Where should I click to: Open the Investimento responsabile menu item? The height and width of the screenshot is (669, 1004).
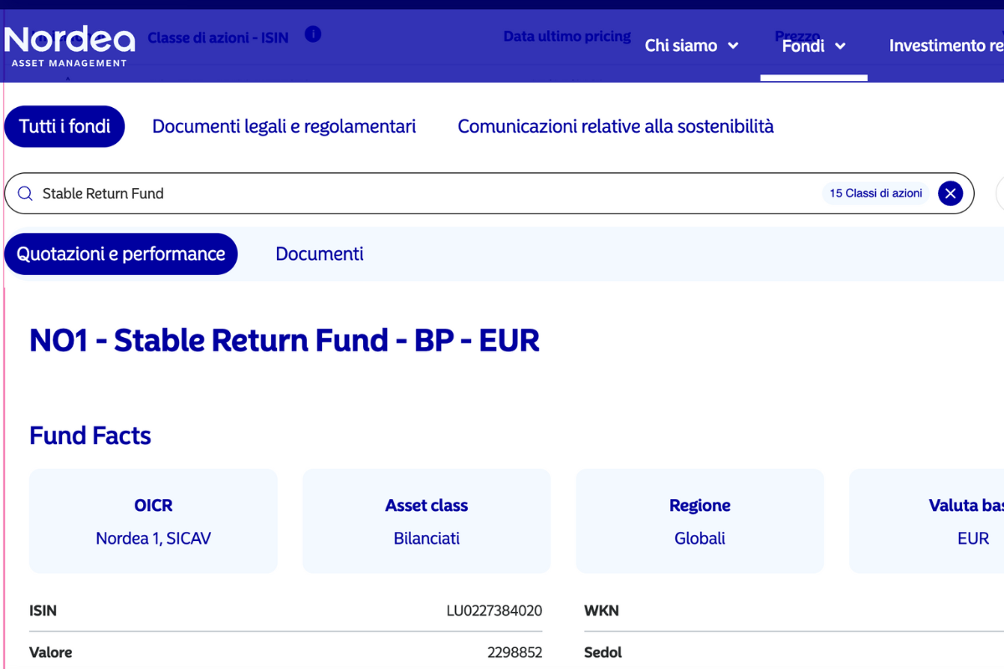click(x=945, y=45)
